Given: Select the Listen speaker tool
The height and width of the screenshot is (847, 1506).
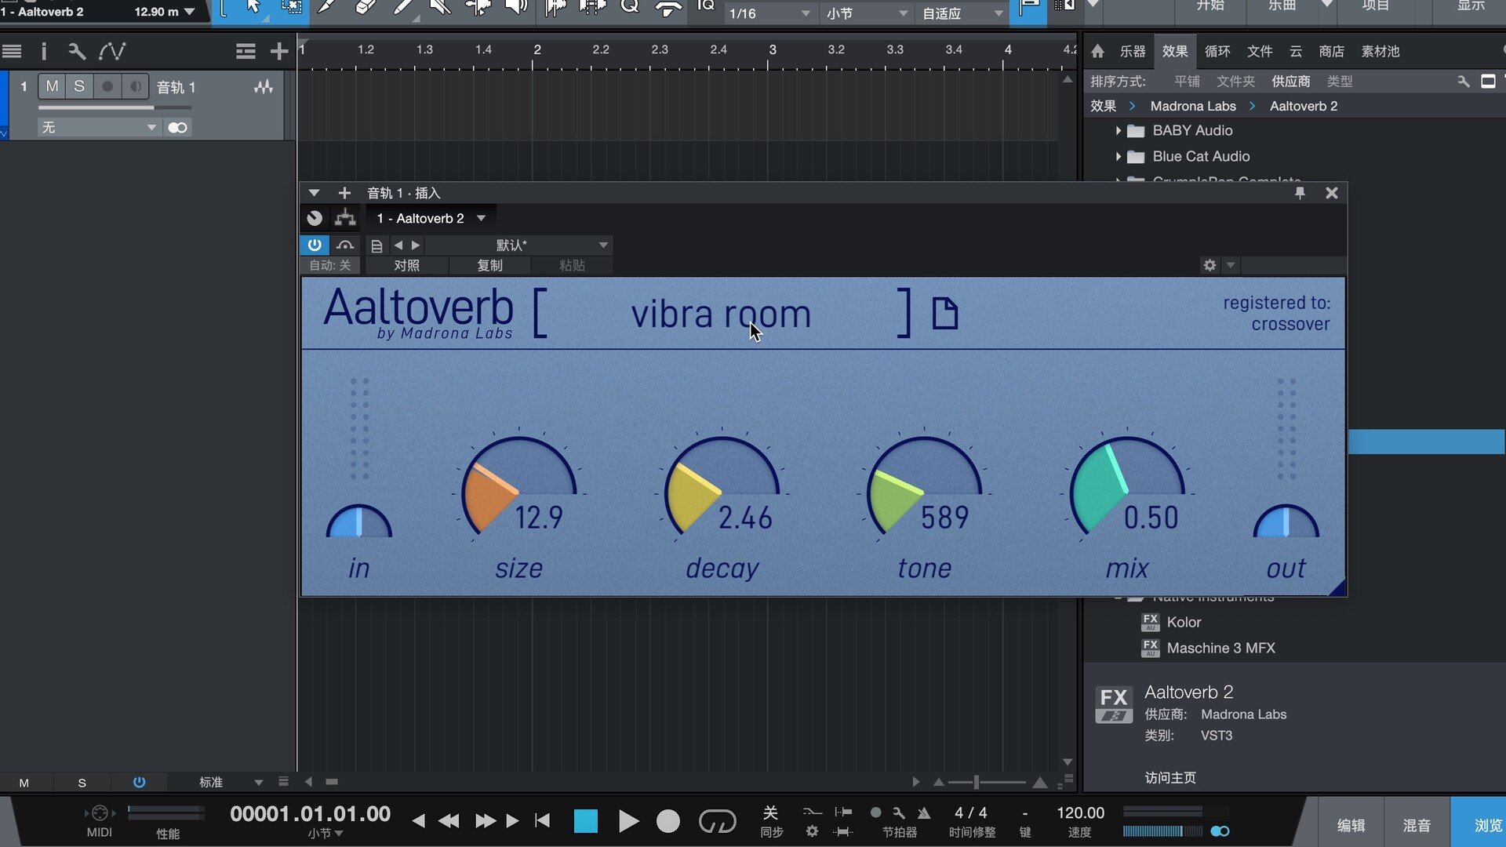Looking at the screenshot, I should click(x=515, y=8).
